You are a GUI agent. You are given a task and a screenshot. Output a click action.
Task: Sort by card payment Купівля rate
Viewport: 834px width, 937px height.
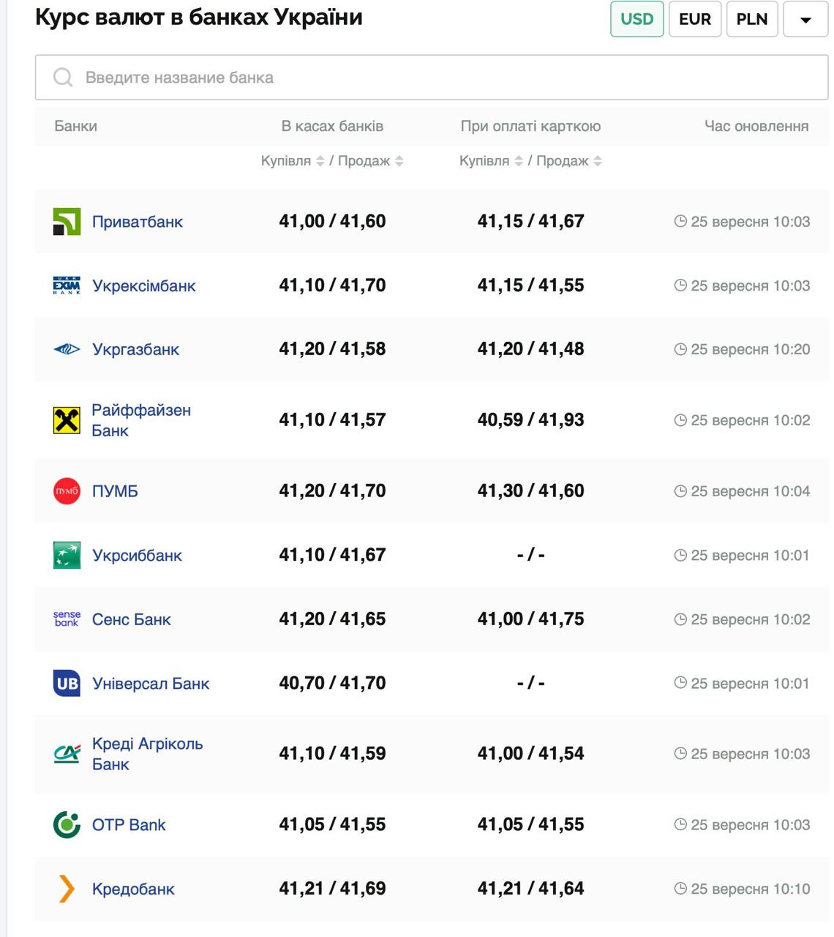519,161
